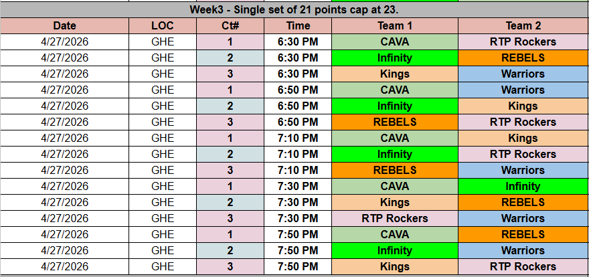
Task: Select CAVA in the 7:30 PM row
Action: coord(395,187)
